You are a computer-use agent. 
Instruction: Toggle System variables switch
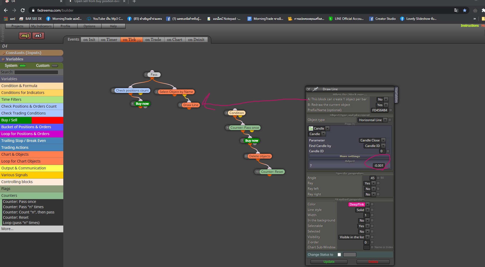click(x=23, y=66)
